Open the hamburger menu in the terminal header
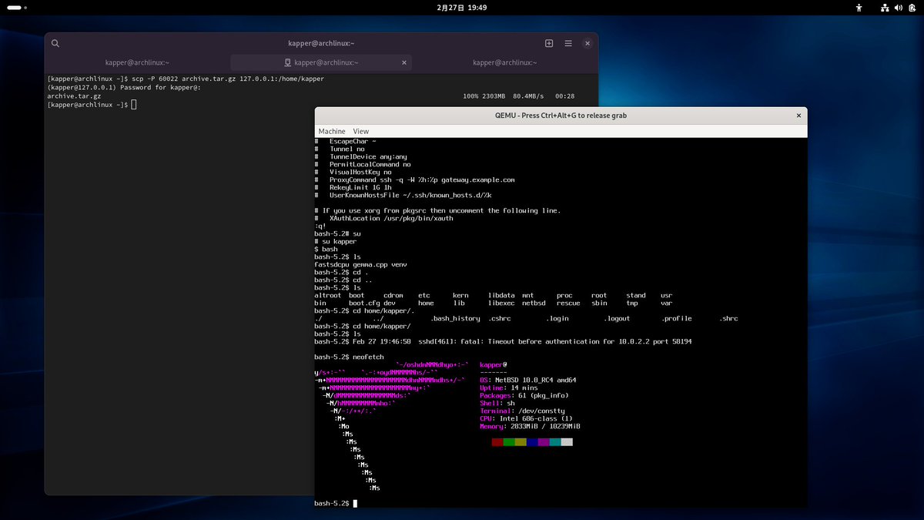The height and width of the screenshot is (520, 924). 568,43
